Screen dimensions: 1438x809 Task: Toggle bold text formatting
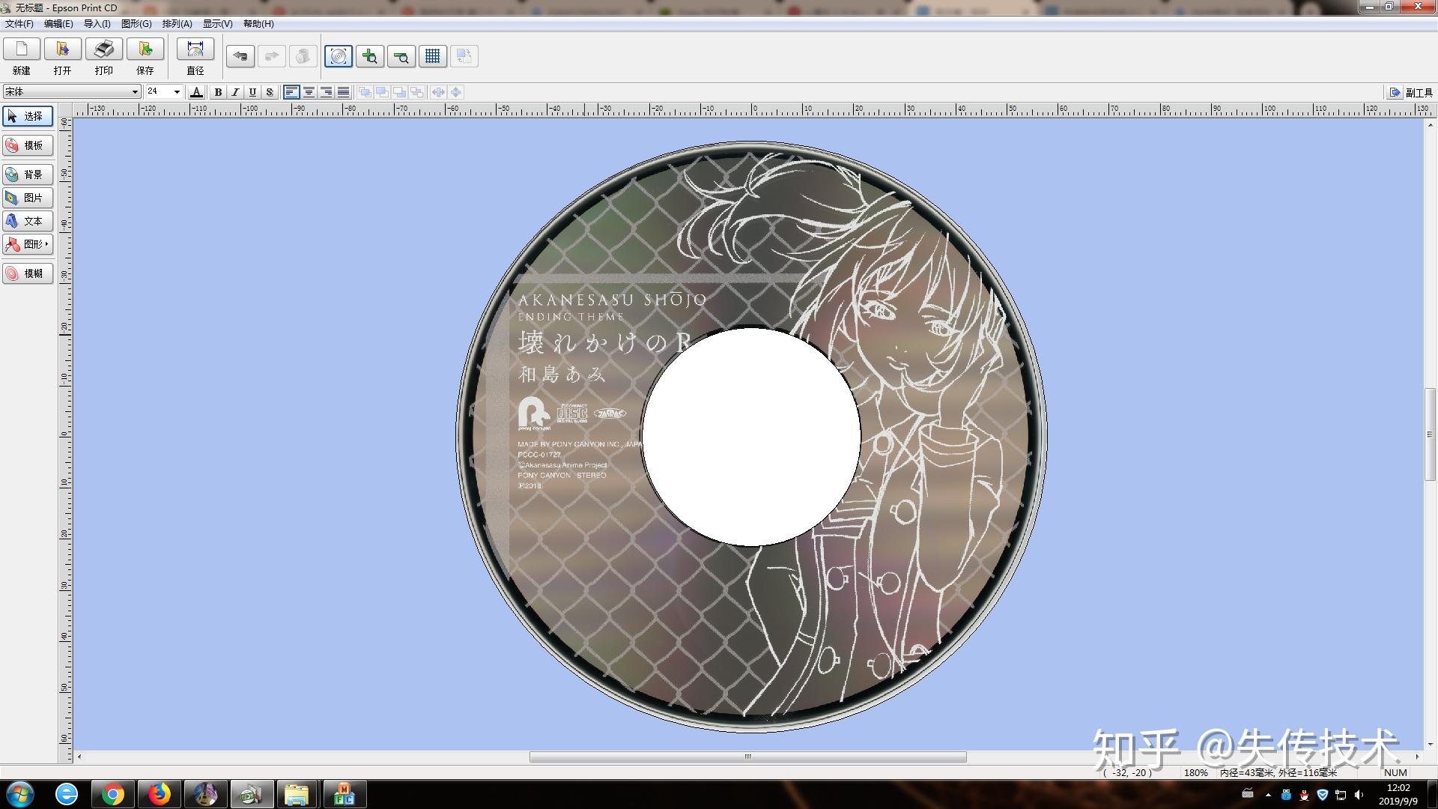point(218,92)
